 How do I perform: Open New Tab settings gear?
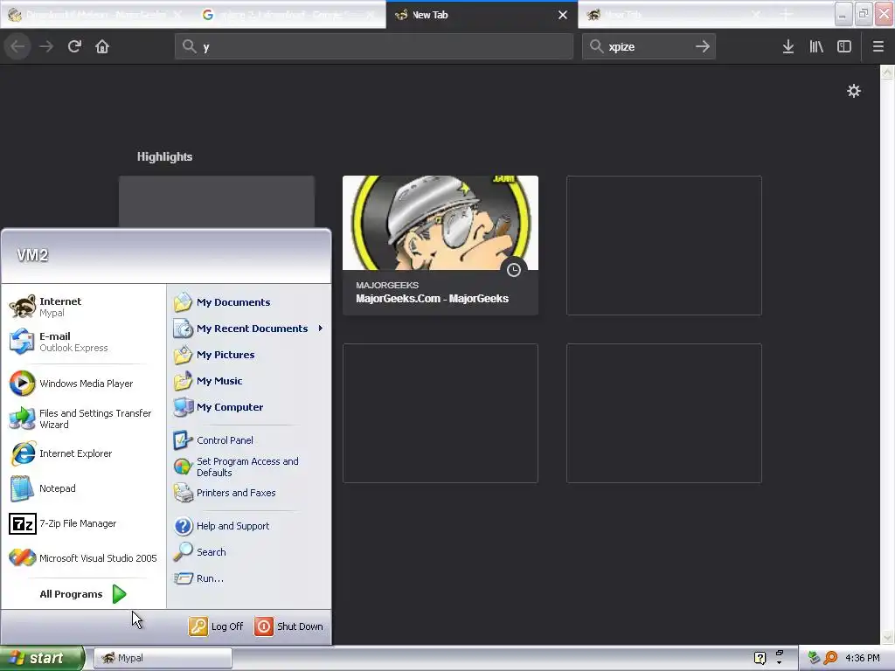853,91
